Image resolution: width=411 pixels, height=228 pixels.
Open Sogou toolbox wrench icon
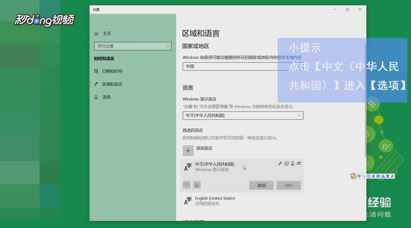click(393, 176)
